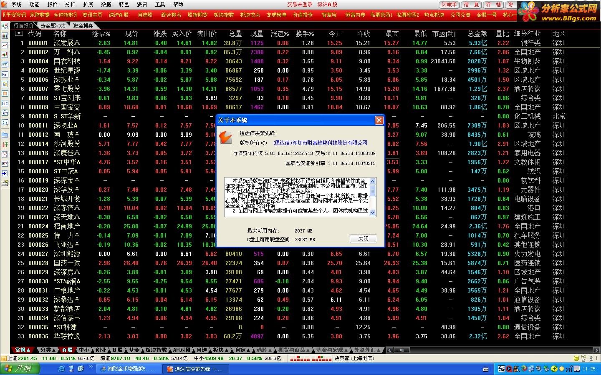Click the 信息 button at top right
Viewport: 601px width, 375px height.
pyautogui.click(x=472, y=5)
